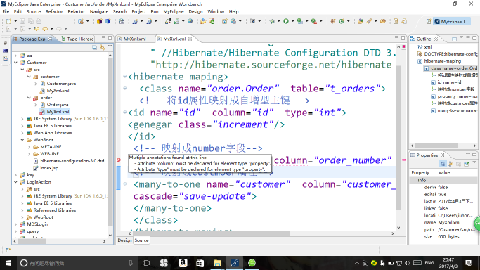Open dropdown arrow next to New icon
The image size is (480, 270).
(x=15, y=21)
